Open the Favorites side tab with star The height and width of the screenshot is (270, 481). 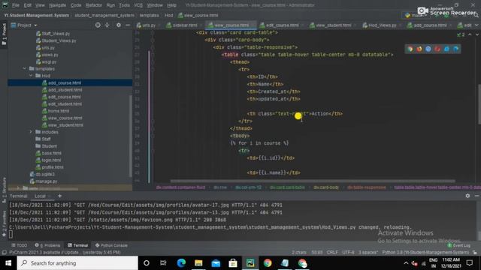[x=4, y=223]
